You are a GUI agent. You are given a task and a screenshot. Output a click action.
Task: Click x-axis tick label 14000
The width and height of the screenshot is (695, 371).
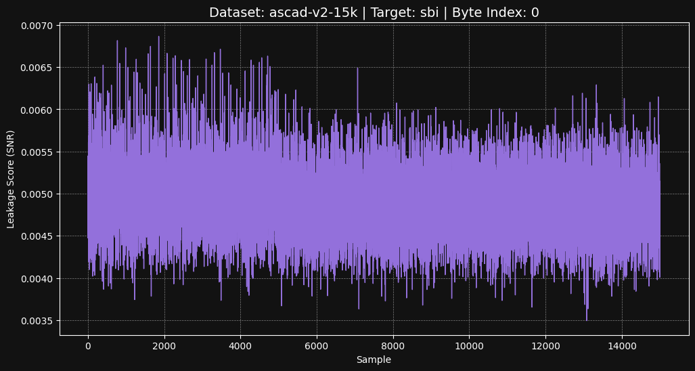tap(622, 345)
